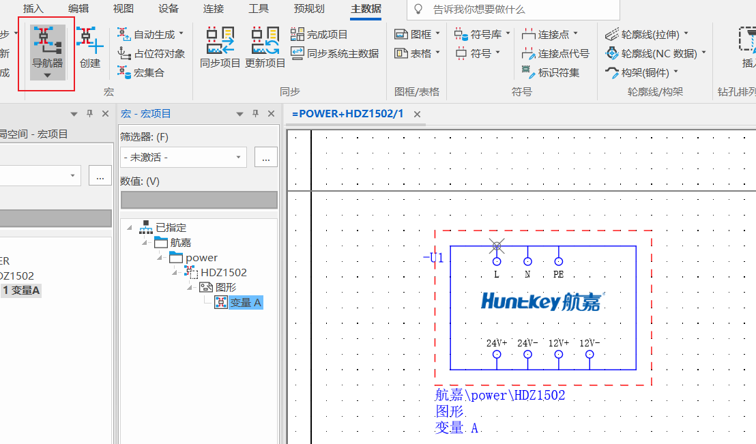Viewport: 756px width, 444px height.
Task: Open the 连接 ribbon tab
Action: coord(214,9)
